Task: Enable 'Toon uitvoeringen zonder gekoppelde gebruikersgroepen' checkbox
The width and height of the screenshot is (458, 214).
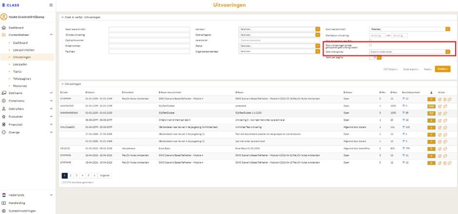Action: point(370,45)
